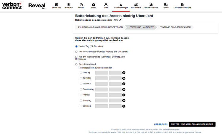Open the Berichte reports icon
Image resolution: width=222 pixels, height=134 pixels.
[69, 5]
